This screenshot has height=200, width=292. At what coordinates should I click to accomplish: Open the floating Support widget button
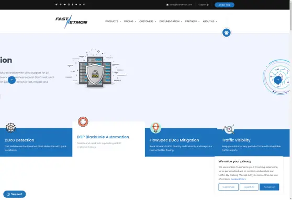[15, 194]
